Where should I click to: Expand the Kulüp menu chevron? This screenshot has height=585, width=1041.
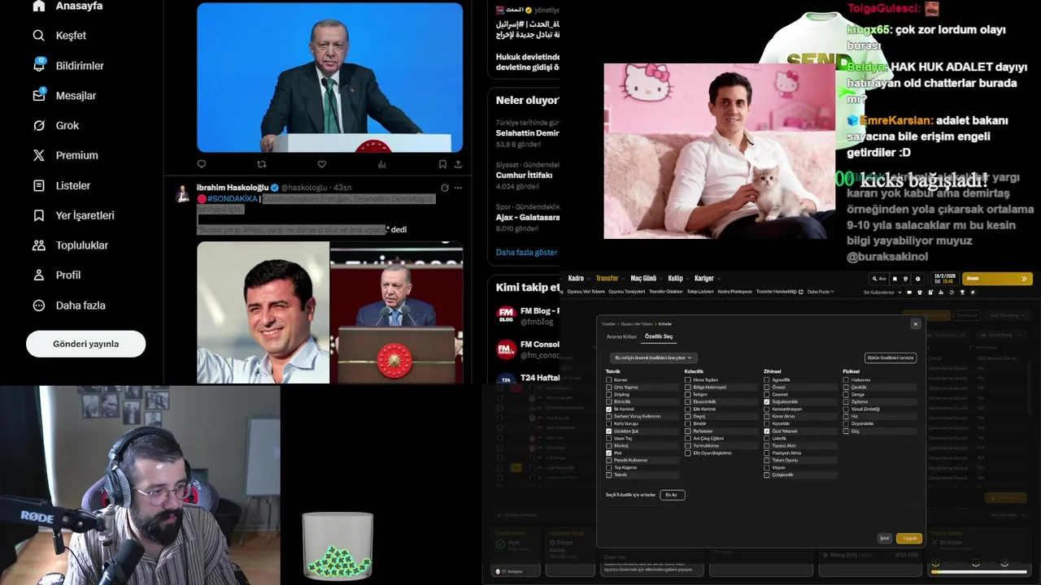(x=688, y=279)
